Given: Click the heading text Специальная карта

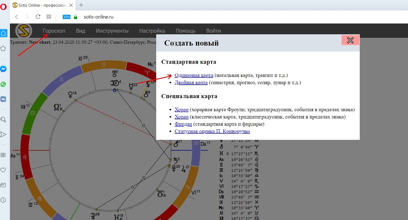Looking at the screenshot, I should [x=189, y=96].
